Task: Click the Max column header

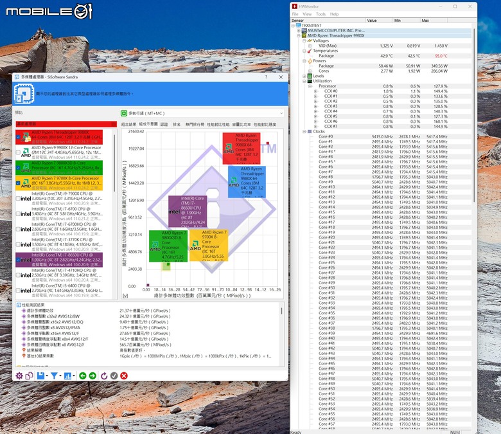Action: point(434,21)
